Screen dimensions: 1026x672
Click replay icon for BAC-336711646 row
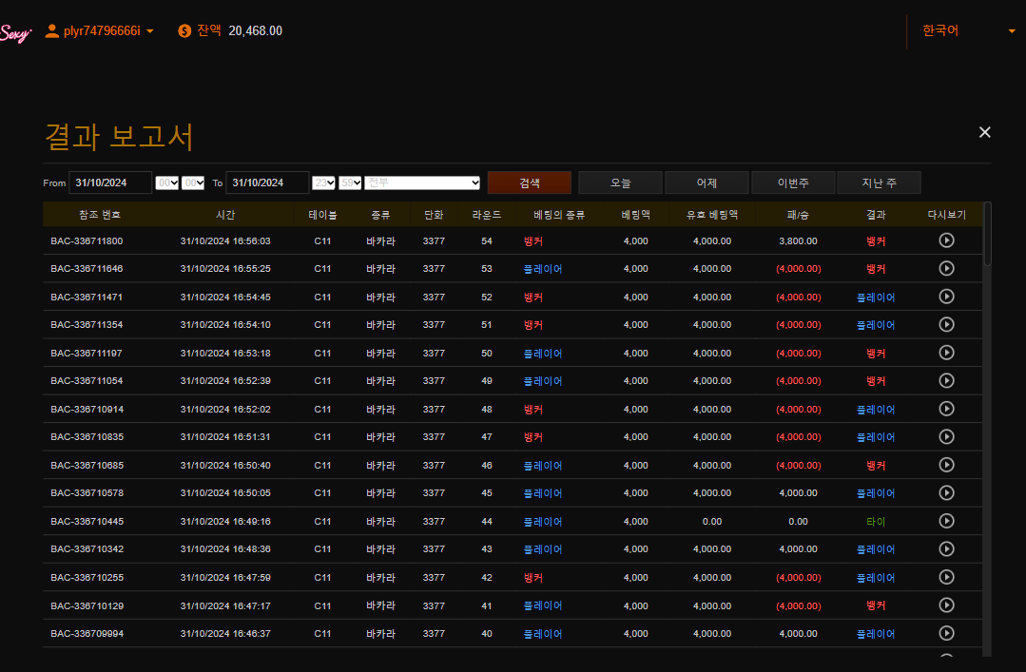(946, 268)
